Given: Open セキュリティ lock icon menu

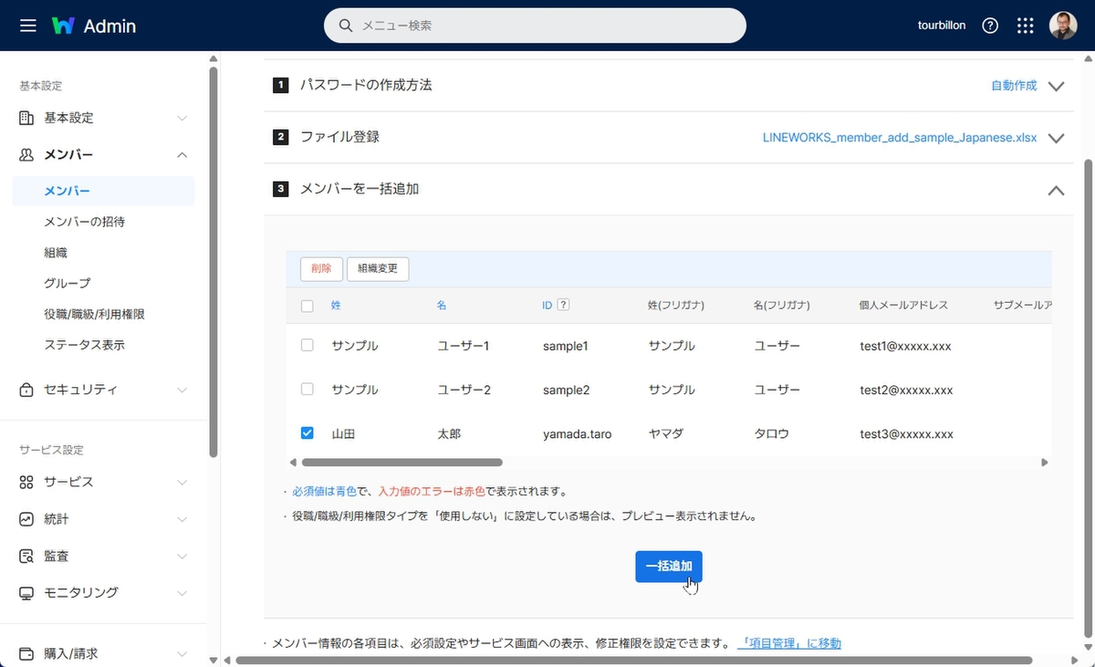Looking at the screenshot, I should tap(26, 390).
